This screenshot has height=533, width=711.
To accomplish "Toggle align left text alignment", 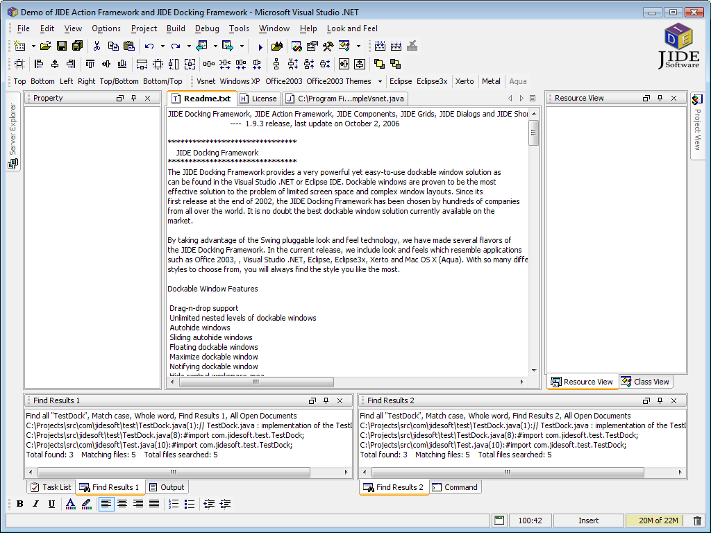I will tap(106, 504).
